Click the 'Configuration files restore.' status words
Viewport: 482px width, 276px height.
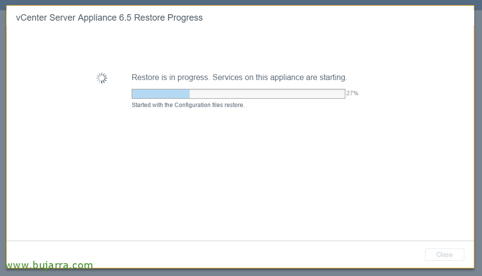tap(210, 105)
